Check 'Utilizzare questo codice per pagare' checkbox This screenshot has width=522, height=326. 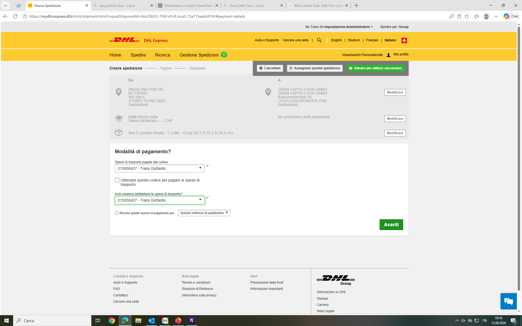coord(117,180)
